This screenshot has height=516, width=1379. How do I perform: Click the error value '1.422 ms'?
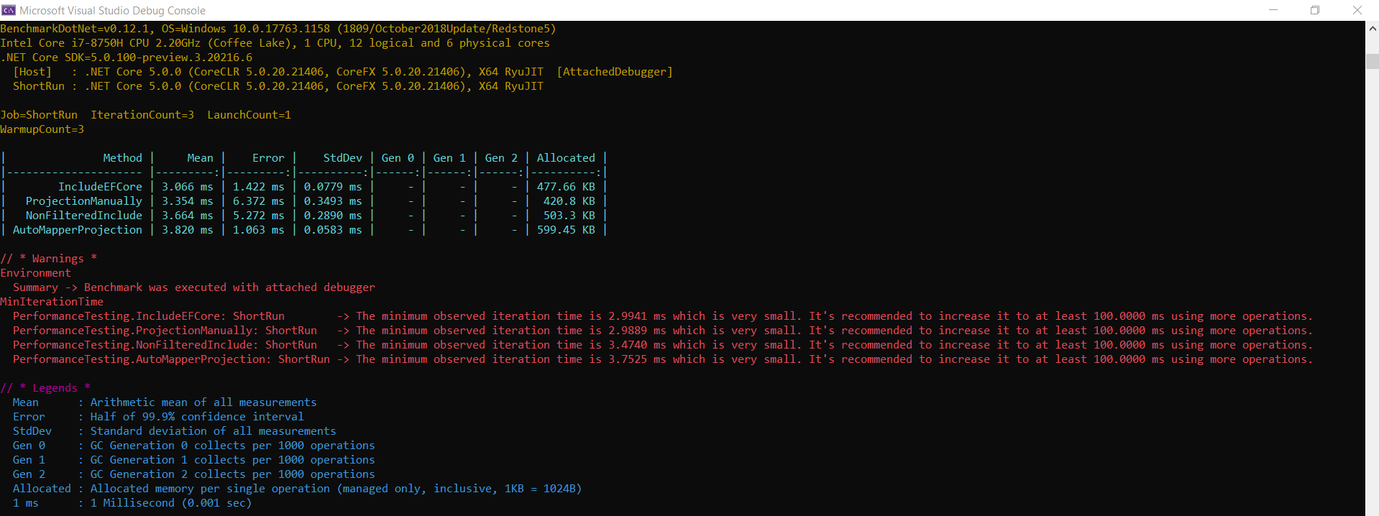point(258,187)
